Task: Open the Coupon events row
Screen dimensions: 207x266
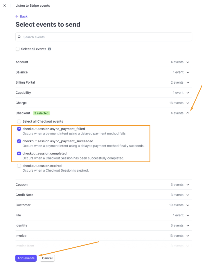Action: [104, 185]
